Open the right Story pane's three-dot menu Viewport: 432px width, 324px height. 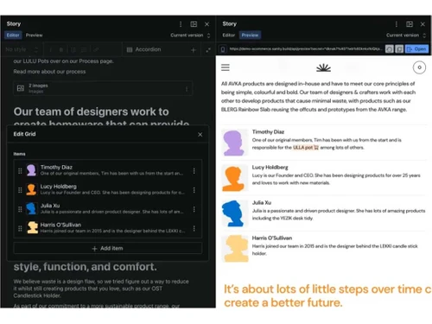point(397,24)
